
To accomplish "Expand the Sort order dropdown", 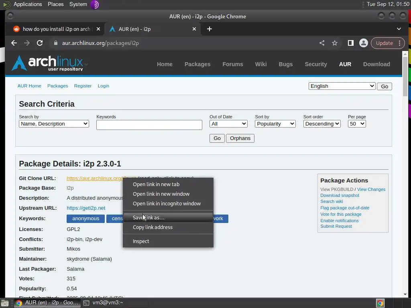I will pos(322,124).
